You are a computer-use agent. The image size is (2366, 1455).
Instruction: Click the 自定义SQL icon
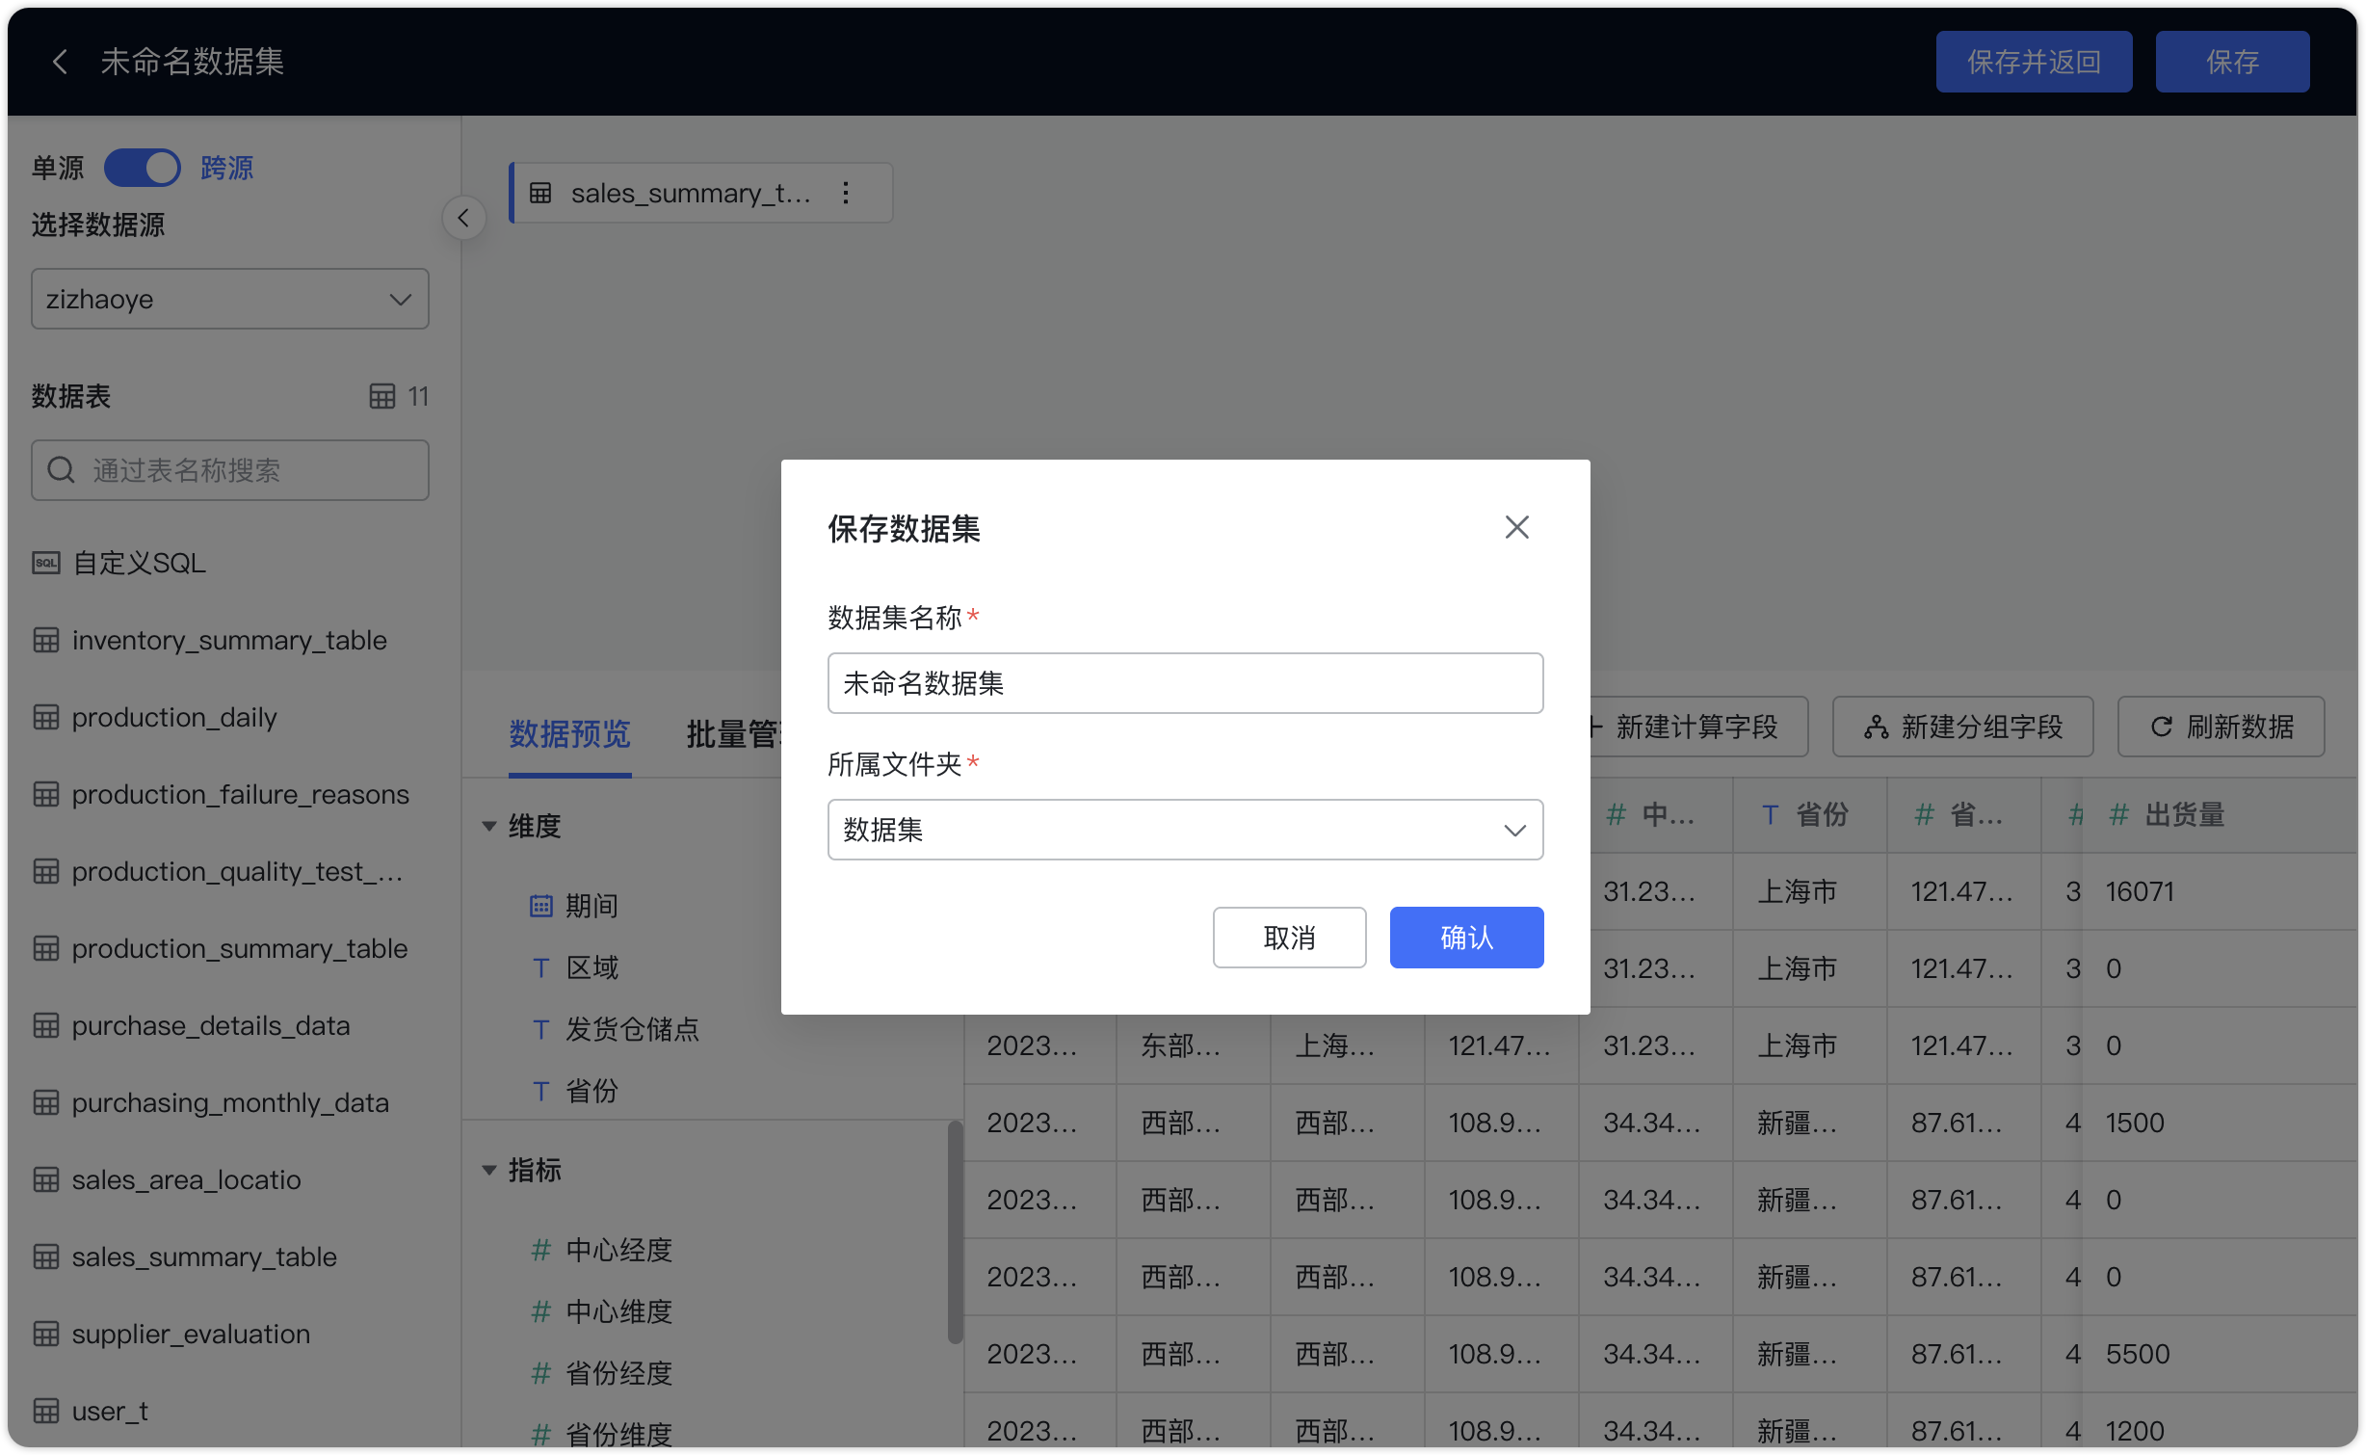click(46, 563)
